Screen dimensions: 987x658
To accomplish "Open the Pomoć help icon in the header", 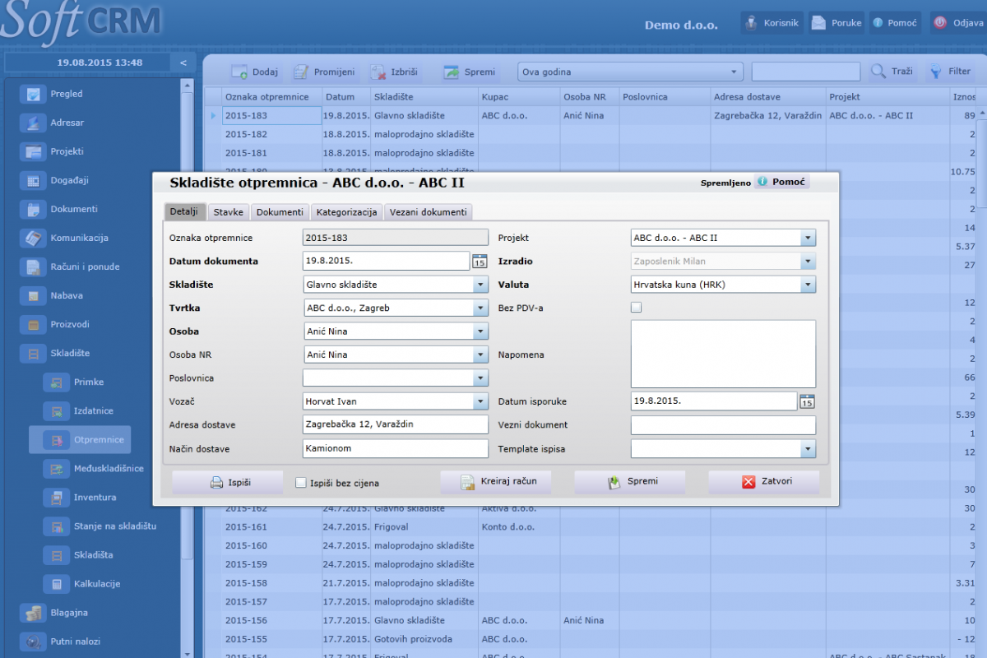I will (x=878, y=23).
